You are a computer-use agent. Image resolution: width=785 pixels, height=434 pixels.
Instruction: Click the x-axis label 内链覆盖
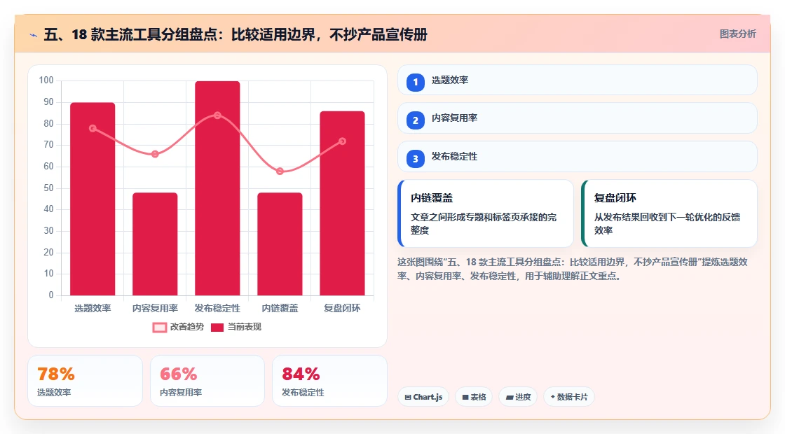pyautogui.click(x=280, y=309)
